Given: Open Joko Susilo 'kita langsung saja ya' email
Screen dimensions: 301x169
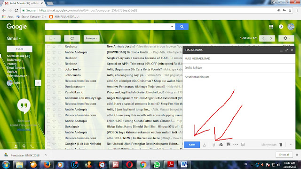Looking at the screenshot, I should tap(114, 75).
